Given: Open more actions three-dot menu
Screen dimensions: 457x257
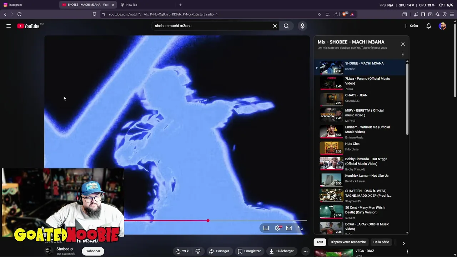Looking at the screenshot, I should (305, 251).
